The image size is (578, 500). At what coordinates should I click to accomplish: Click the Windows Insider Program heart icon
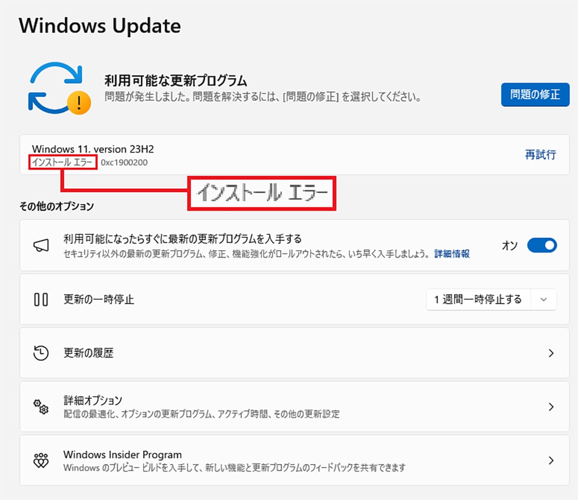tap(41, 460)
